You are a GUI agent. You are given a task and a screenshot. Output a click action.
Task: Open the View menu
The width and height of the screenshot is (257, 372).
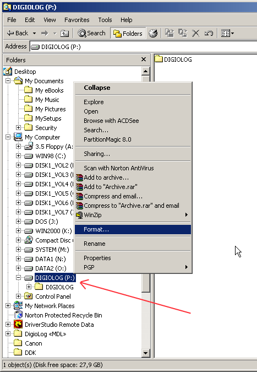(x=50, y=20)
